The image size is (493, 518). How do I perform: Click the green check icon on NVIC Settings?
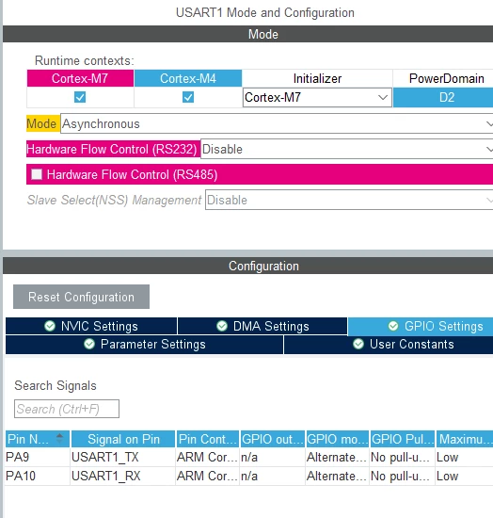pos(50,326)
